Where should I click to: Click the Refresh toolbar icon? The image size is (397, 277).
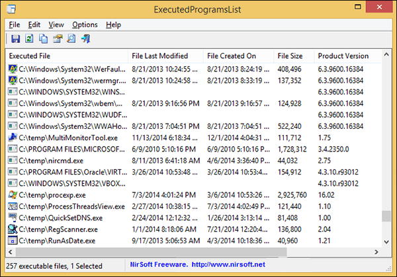[29, 39]
